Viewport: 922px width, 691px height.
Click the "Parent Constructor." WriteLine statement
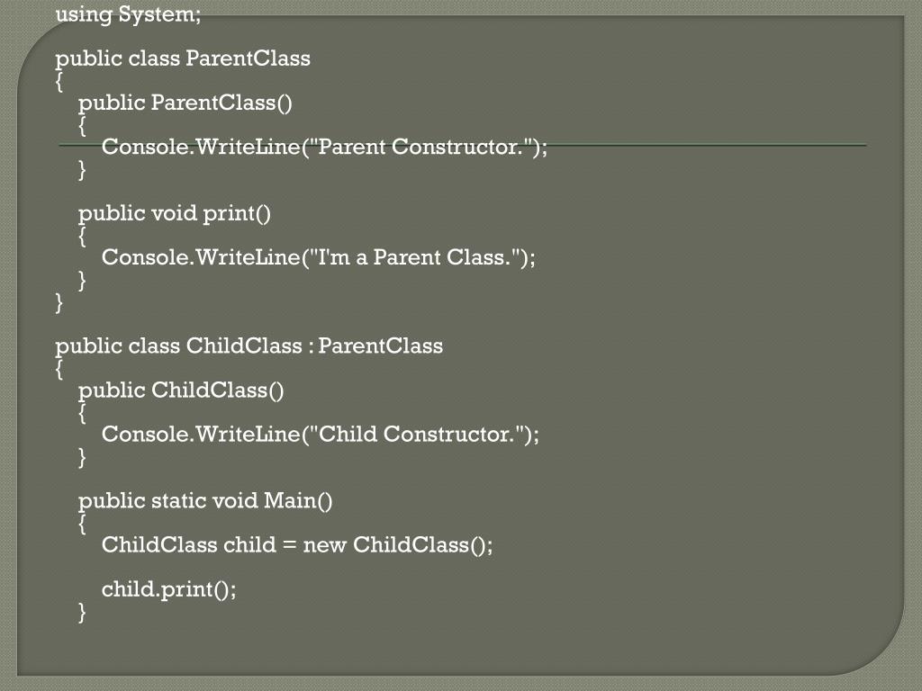(x=324, y=147)
